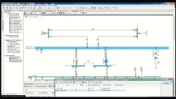The height and width of the screenshot is (99, 176).
Task: Click the zoom-all fit icon in diagram toolbar
Action: [34, 13]
